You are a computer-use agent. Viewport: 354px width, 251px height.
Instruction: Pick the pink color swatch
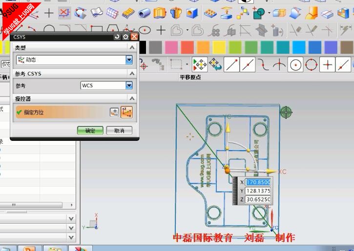tap(171, 48)
